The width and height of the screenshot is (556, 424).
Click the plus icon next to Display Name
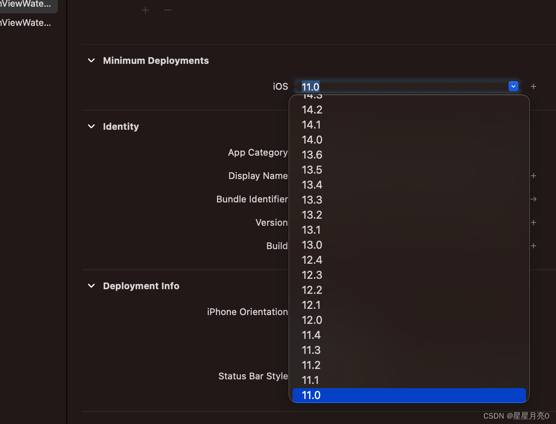(x=533, y=176)
